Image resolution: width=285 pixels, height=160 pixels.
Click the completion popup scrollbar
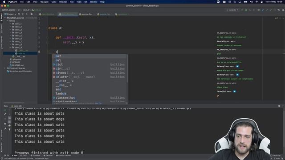pyautogui.click(x=127, y=68)
